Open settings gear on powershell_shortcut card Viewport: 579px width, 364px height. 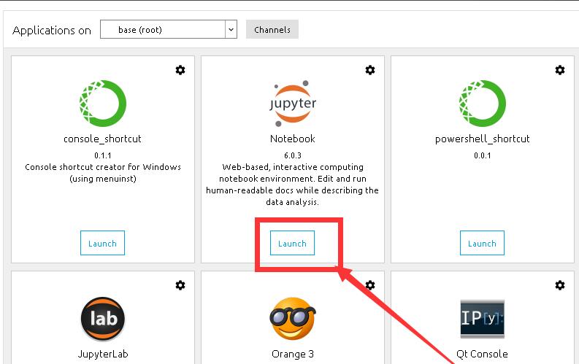(x=560, y=70)
